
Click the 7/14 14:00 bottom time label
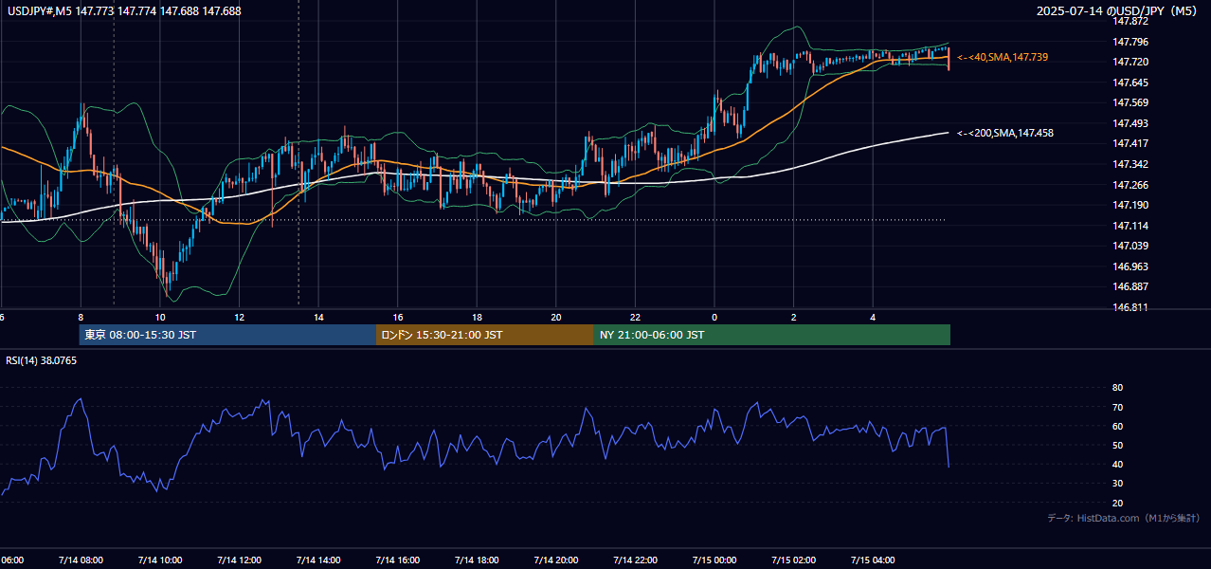coord(318,560)
